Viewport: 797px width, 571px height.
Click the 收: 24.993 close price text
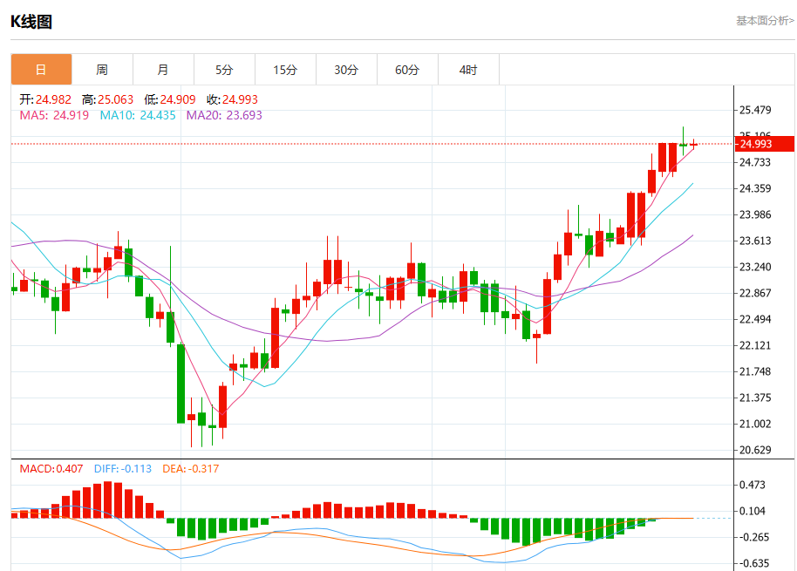(x=232, y=99)
